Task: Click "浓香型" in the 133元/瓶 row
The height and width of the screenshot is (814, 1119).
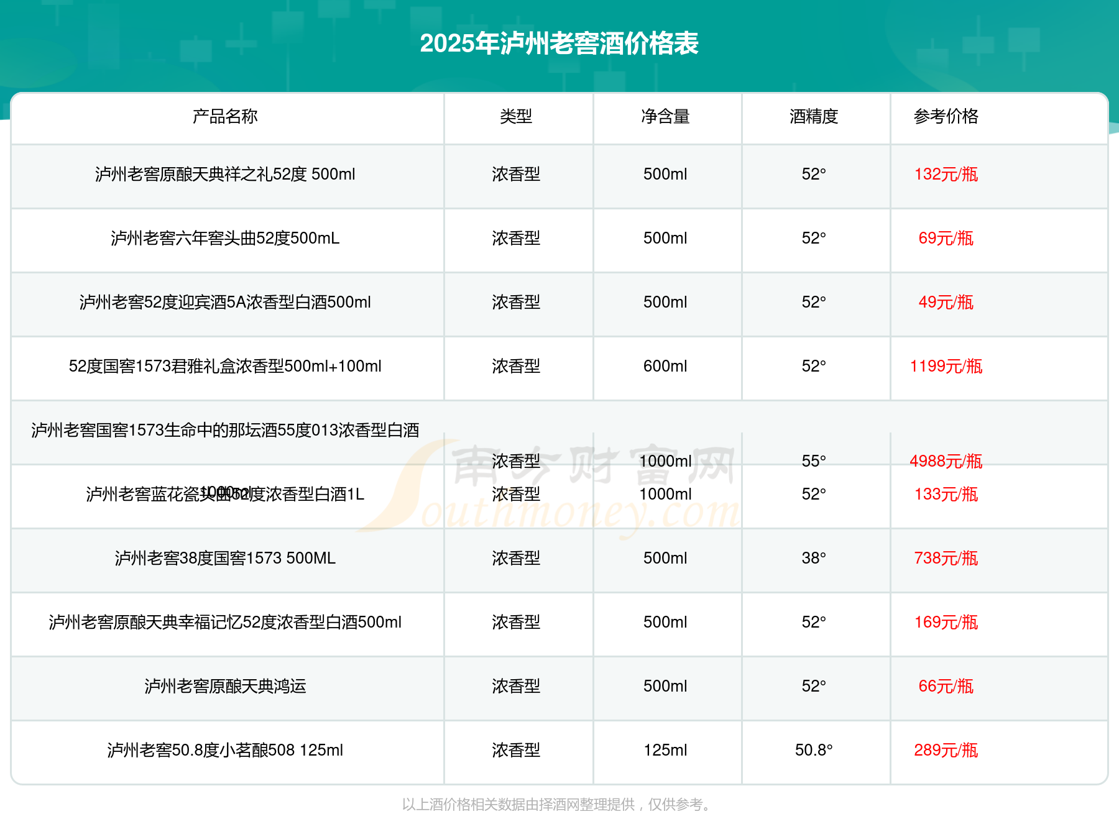Action: click(x=516, y=494)
